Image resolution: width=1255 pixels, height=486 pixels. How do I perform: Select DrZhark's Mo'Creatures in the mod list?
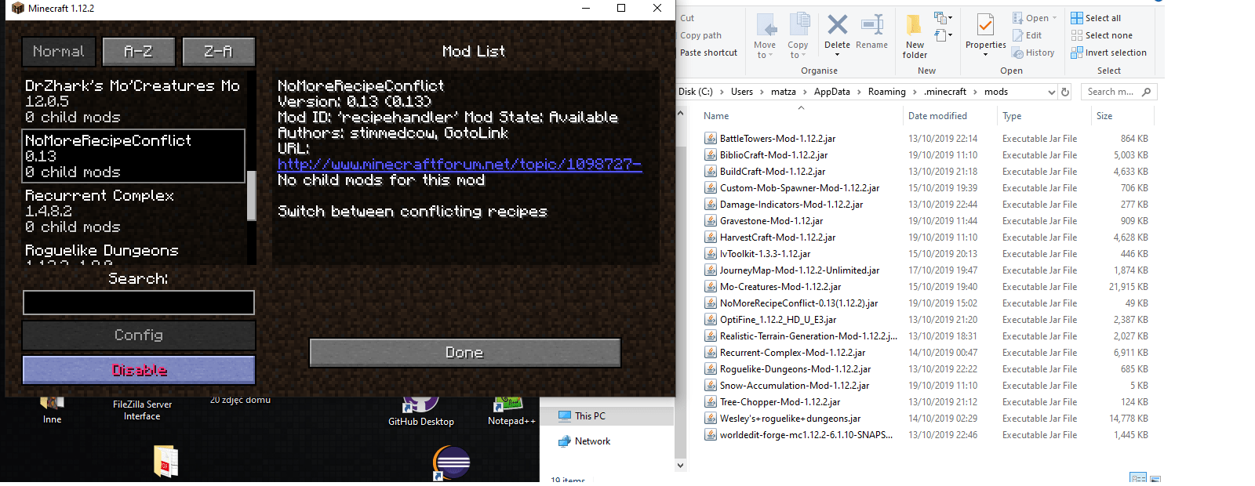[x=133, y=101]
